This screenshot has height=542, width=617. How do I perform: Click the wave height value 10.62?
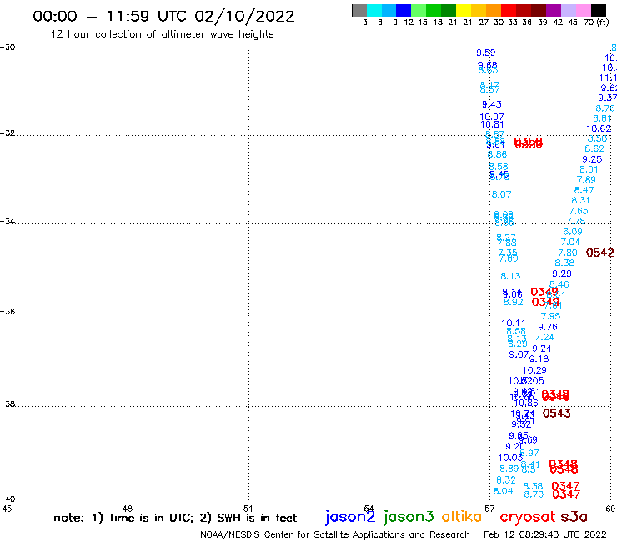coord(599,128)
